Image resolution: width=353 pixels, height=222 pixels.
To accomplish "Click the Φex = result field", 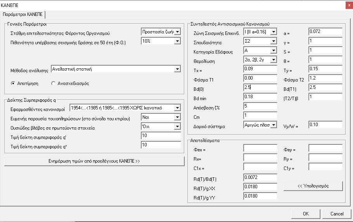I will [x=260, y=148].
